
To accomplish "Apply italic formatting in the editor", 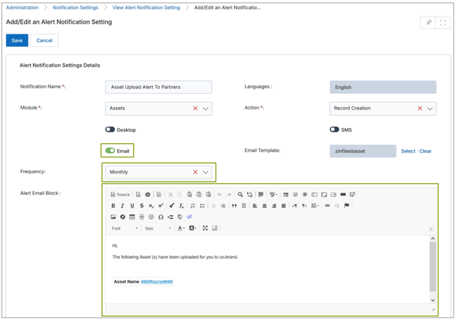I will pyautogui.click(x=122, y=206).
